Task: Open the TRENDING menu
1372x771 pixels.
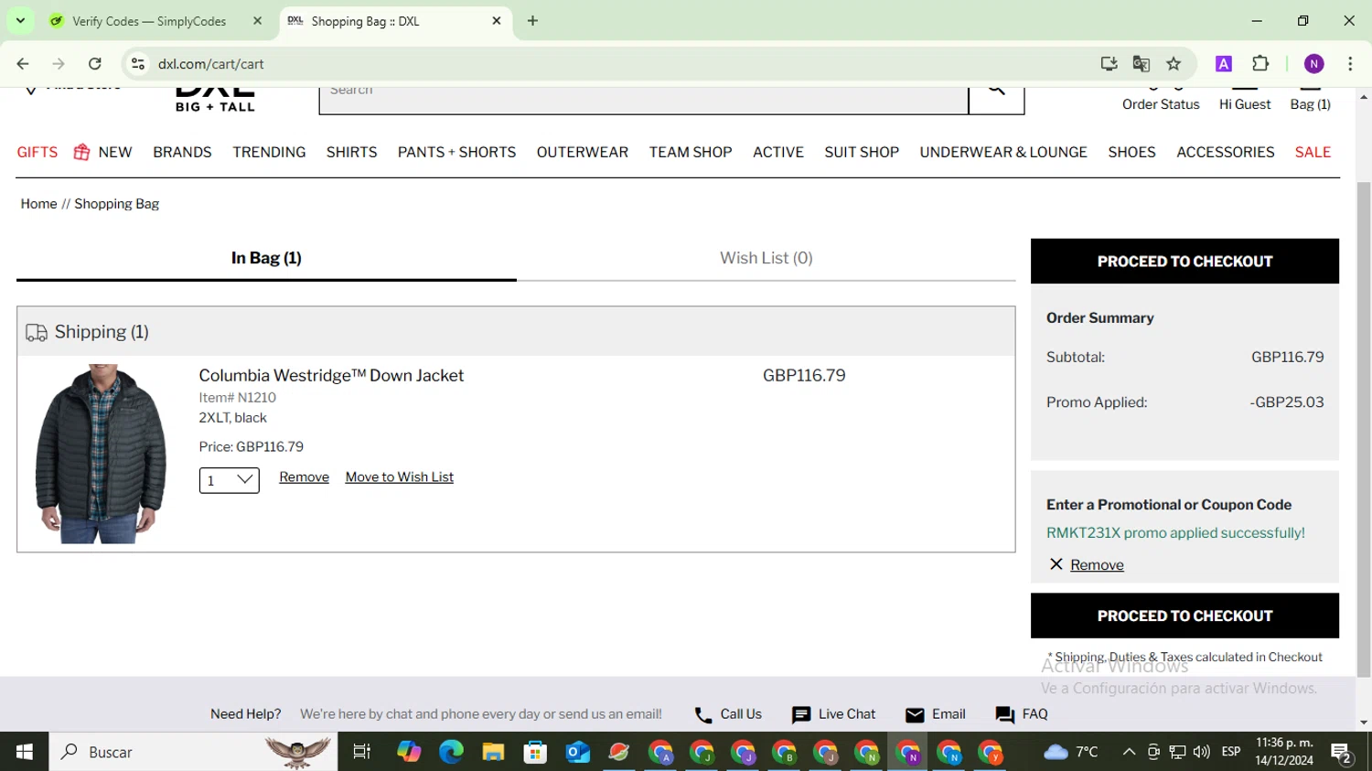Action: (269, 152)
